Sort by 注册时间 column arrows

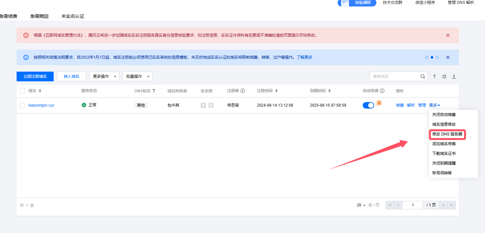click(x=276, y=91)
